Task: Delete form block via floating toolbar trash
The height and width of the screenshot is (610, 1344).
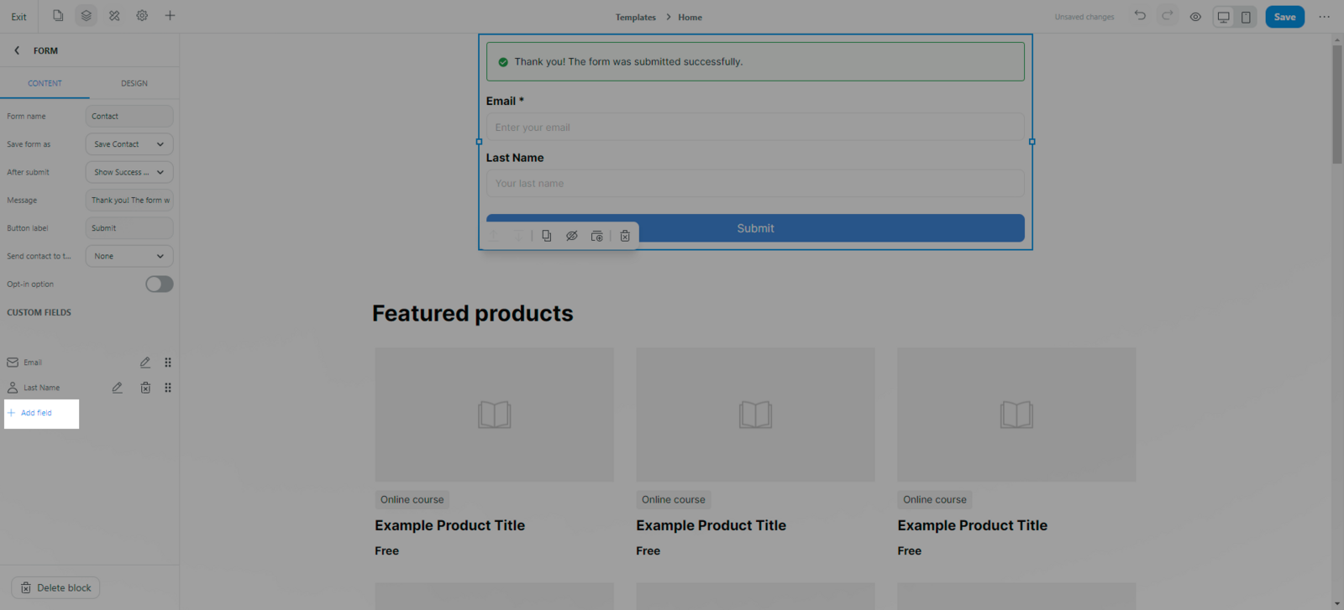Action: (625, 237)
